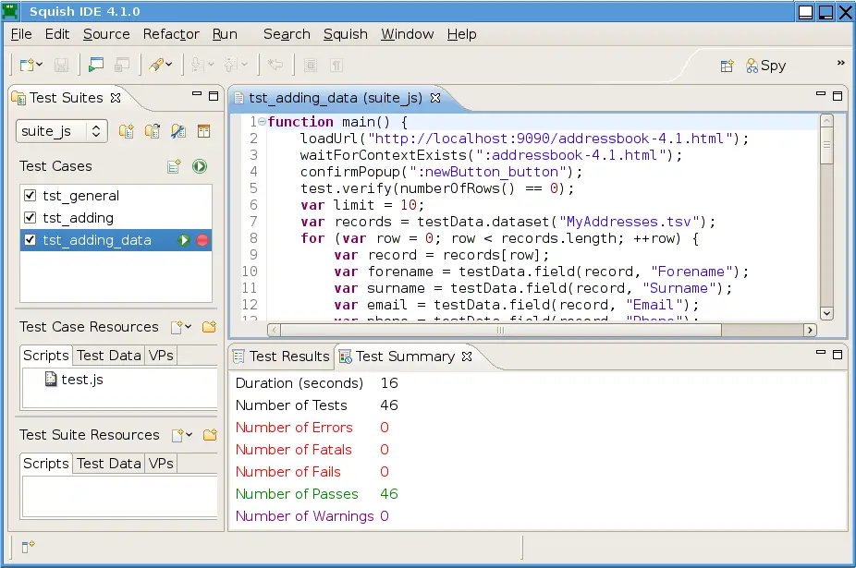Close the Test Summary tab
Viewport: 856px width, 568px height.
(467, 357)
